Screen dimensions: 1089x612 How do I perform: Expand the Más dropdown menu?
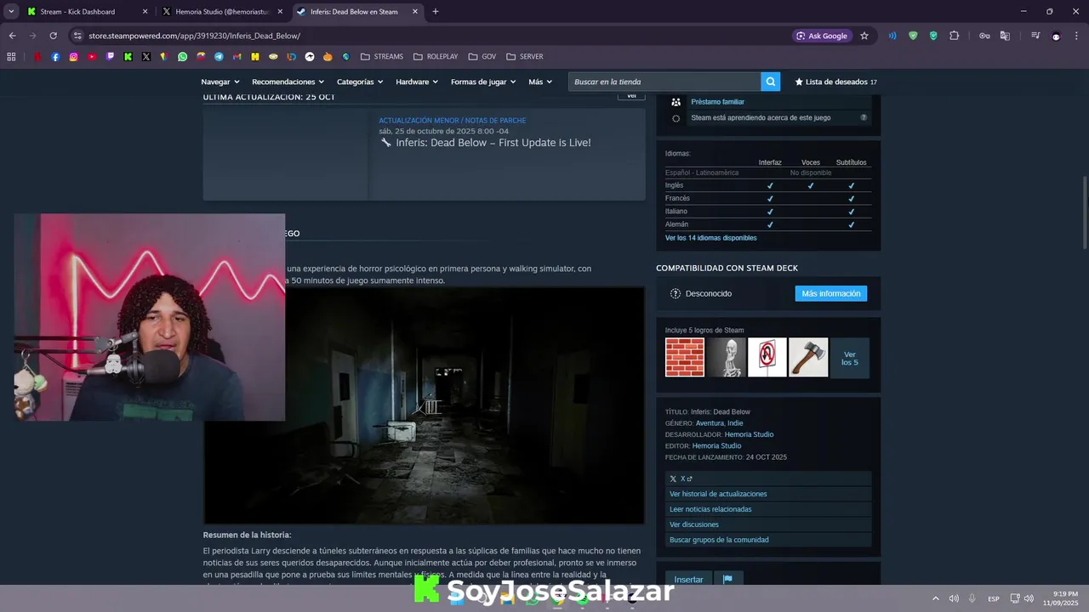click(540, 82)
